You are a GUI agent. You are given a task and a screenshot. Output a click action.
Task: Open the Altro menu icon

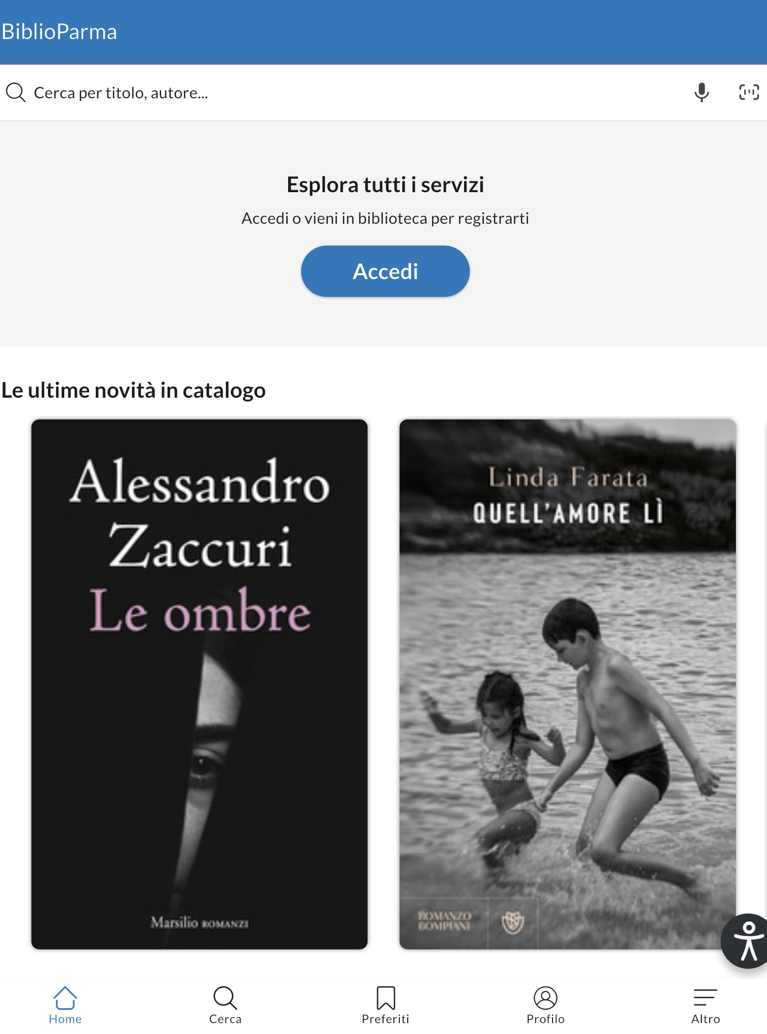pos(705,998)
